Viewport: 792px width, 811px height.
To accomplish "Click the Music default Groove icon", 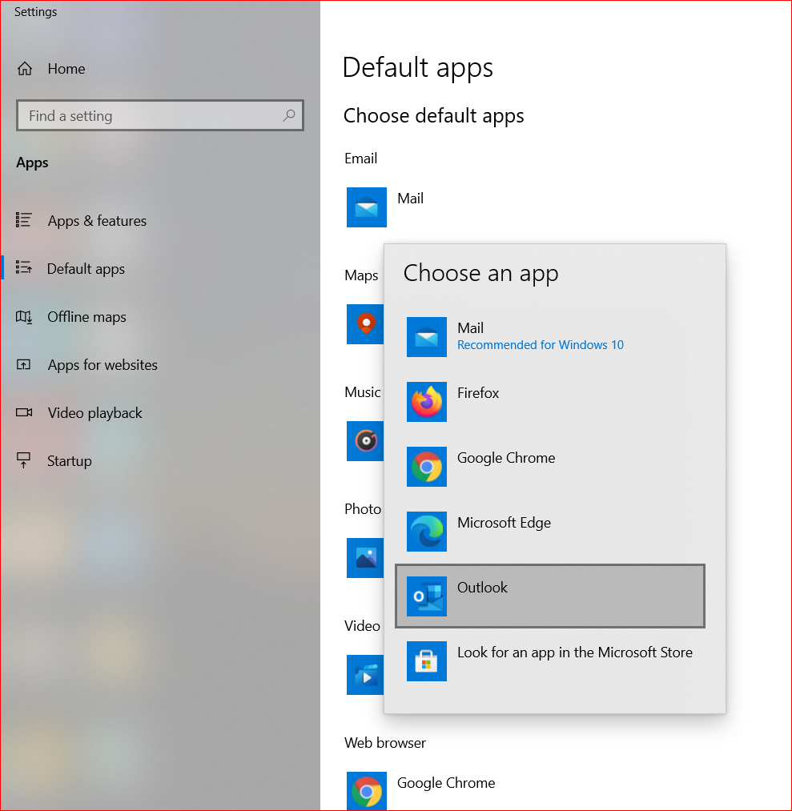I will tap(365, 441).
